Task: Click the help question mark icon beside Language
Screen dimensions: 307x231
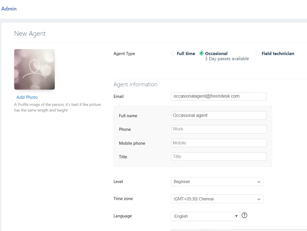Action: click(x=244, y=215)
